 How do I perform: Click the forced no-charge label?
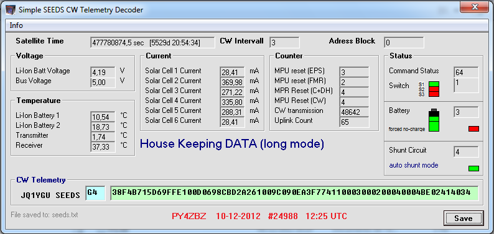click(x=407, y=129)
